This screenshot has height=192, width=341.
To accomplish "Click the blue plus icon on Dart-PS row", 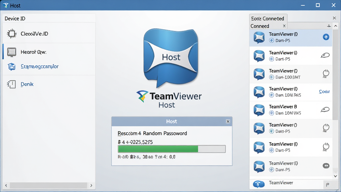I will pyautogui.click(x=326, y=37).
